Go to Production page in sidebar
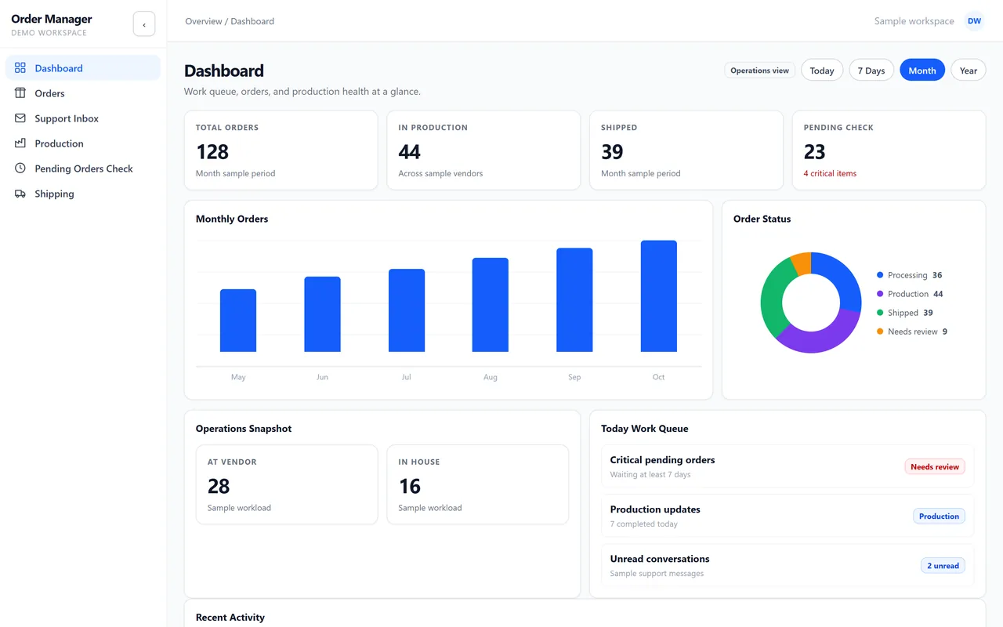 pos(83,143)
